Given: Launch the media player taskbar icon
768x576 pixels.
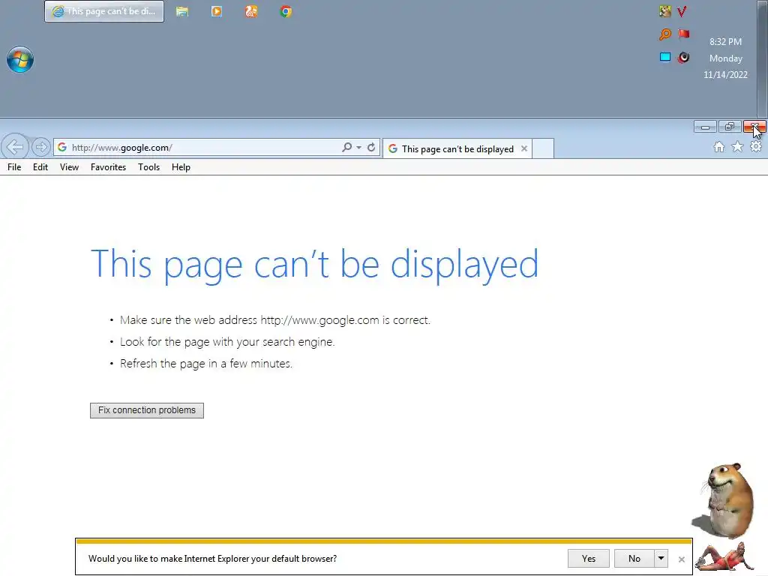Looking at the screenshot, I should click(217, 11).
